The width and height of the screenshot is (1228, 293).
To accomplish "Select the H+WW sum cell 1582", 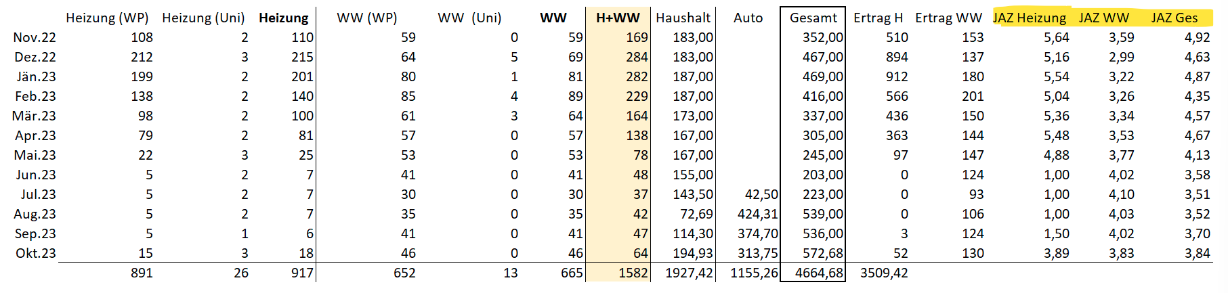I will 633,273.
